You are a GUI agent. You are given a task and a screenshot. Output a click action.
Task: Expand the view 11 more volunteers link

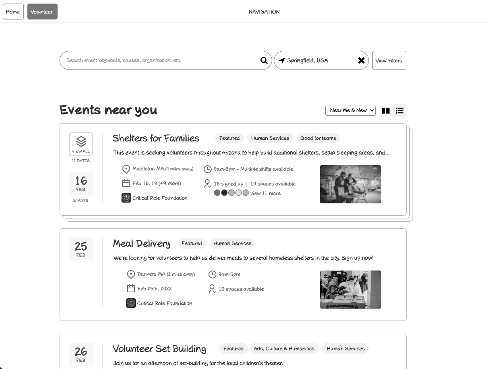pos(265,193)
